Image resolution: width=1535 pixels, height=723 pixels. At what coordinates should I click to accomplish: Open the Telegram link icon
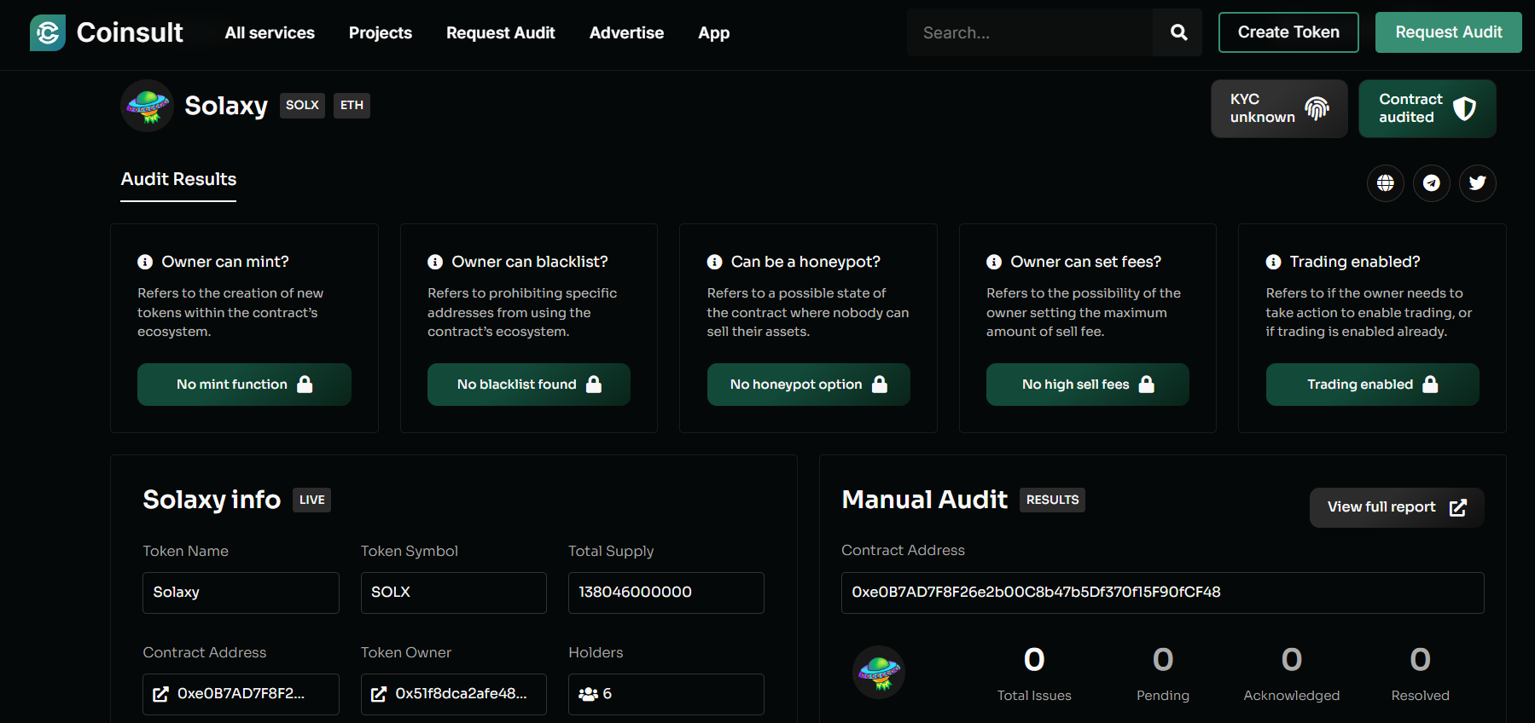point(1432,182)
